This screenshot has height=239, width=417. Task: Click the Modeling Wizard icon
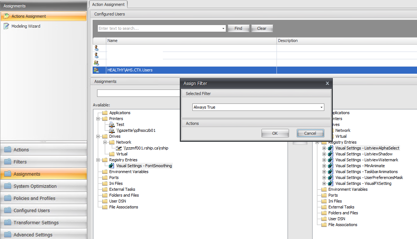6,26
